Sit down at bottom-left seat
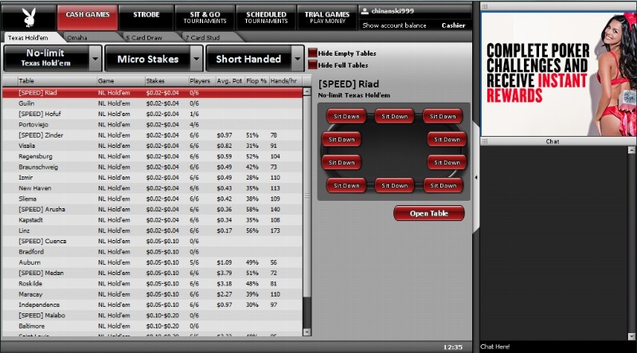This screenshot has height=353, width=637. coord(346,186)
